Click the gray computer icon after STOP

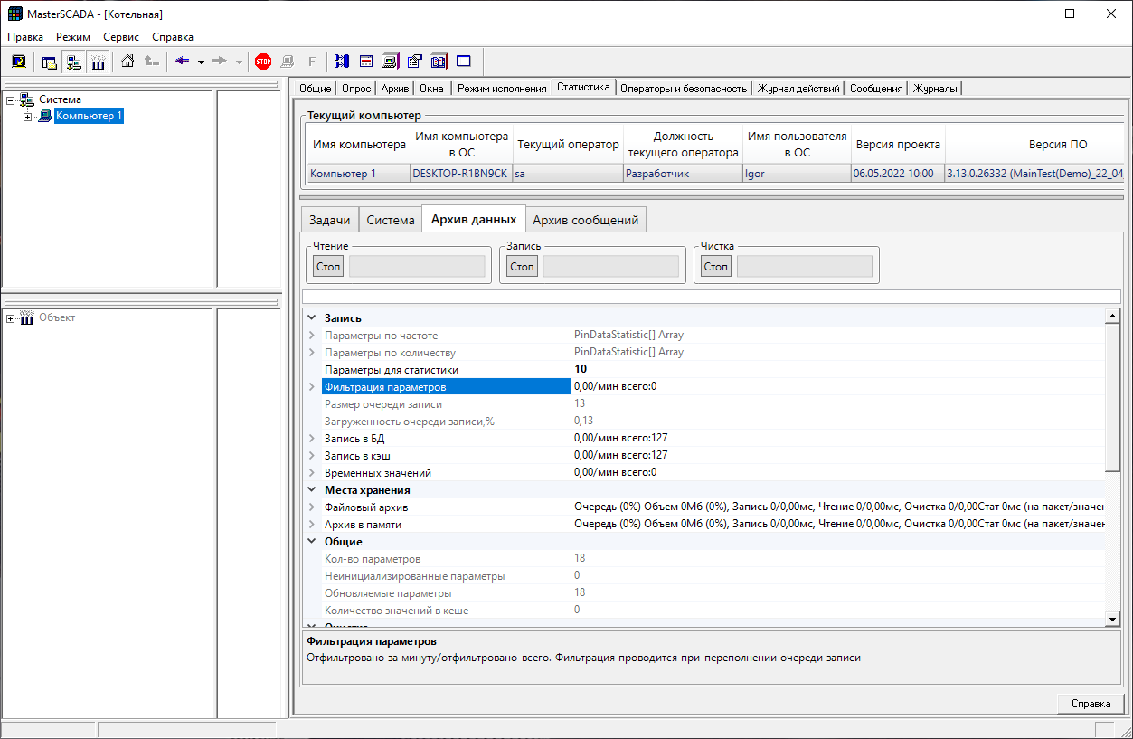click(x=288, y=62)
